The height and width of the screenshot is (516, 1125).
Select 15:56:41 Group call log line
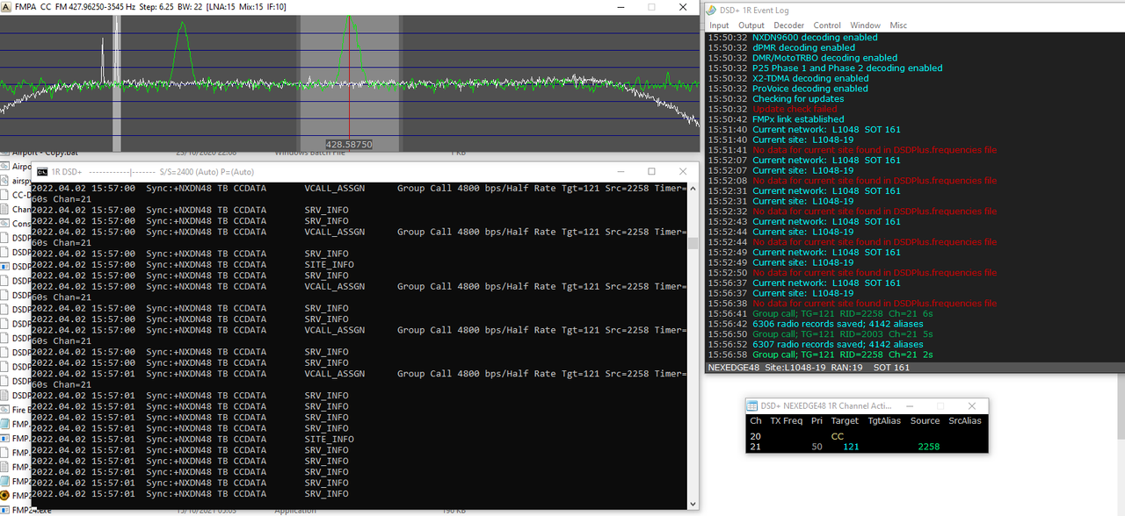(842, 313)
